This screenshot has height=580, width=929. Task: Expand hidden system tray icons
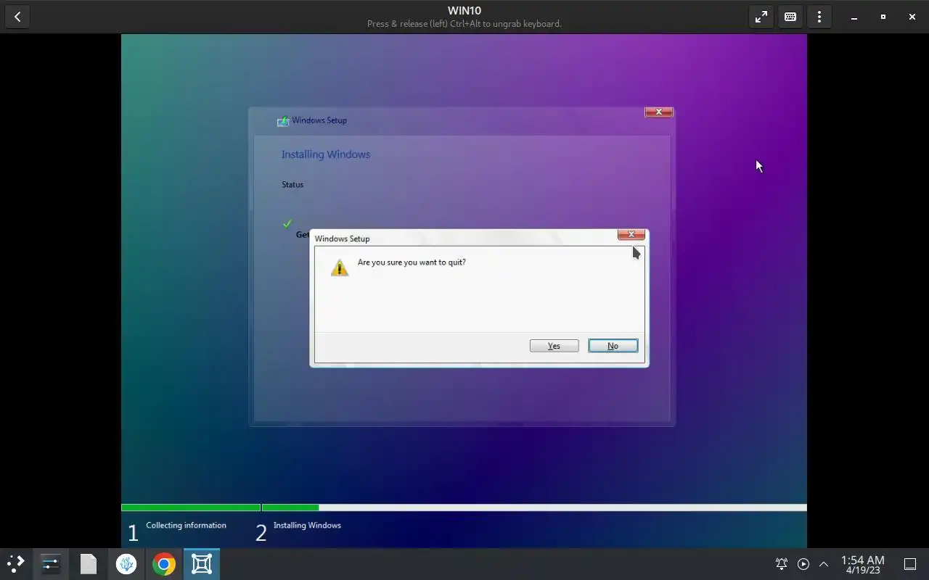pyautogui.click(x=824, y=564)
